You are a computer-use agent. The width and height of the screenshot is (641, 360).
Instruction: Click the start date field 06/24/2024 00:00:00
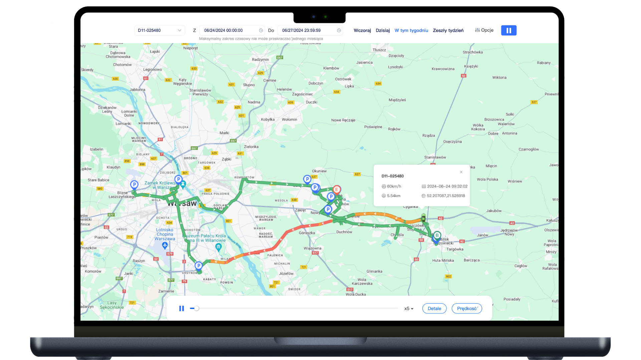pos(232,30)
